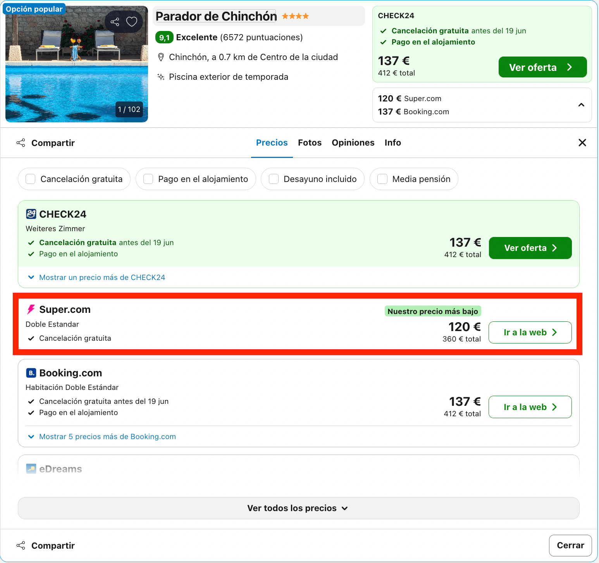Click Ver oferta in CHECK24 price row
Image resolution: width=599 pixels, height=563 pixels.
pyautogui.click(x=530, y=248)
